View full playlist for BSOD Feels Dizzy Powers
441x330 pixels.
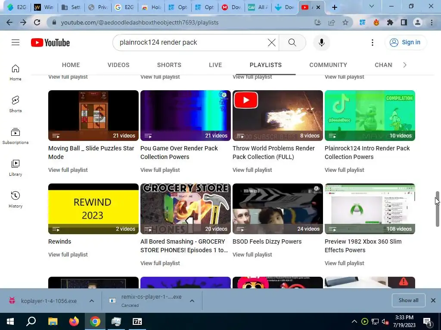(252, 255)
